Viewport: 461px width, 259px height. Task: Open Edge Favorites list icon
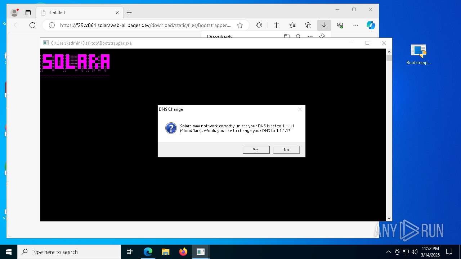coord(292,25)
